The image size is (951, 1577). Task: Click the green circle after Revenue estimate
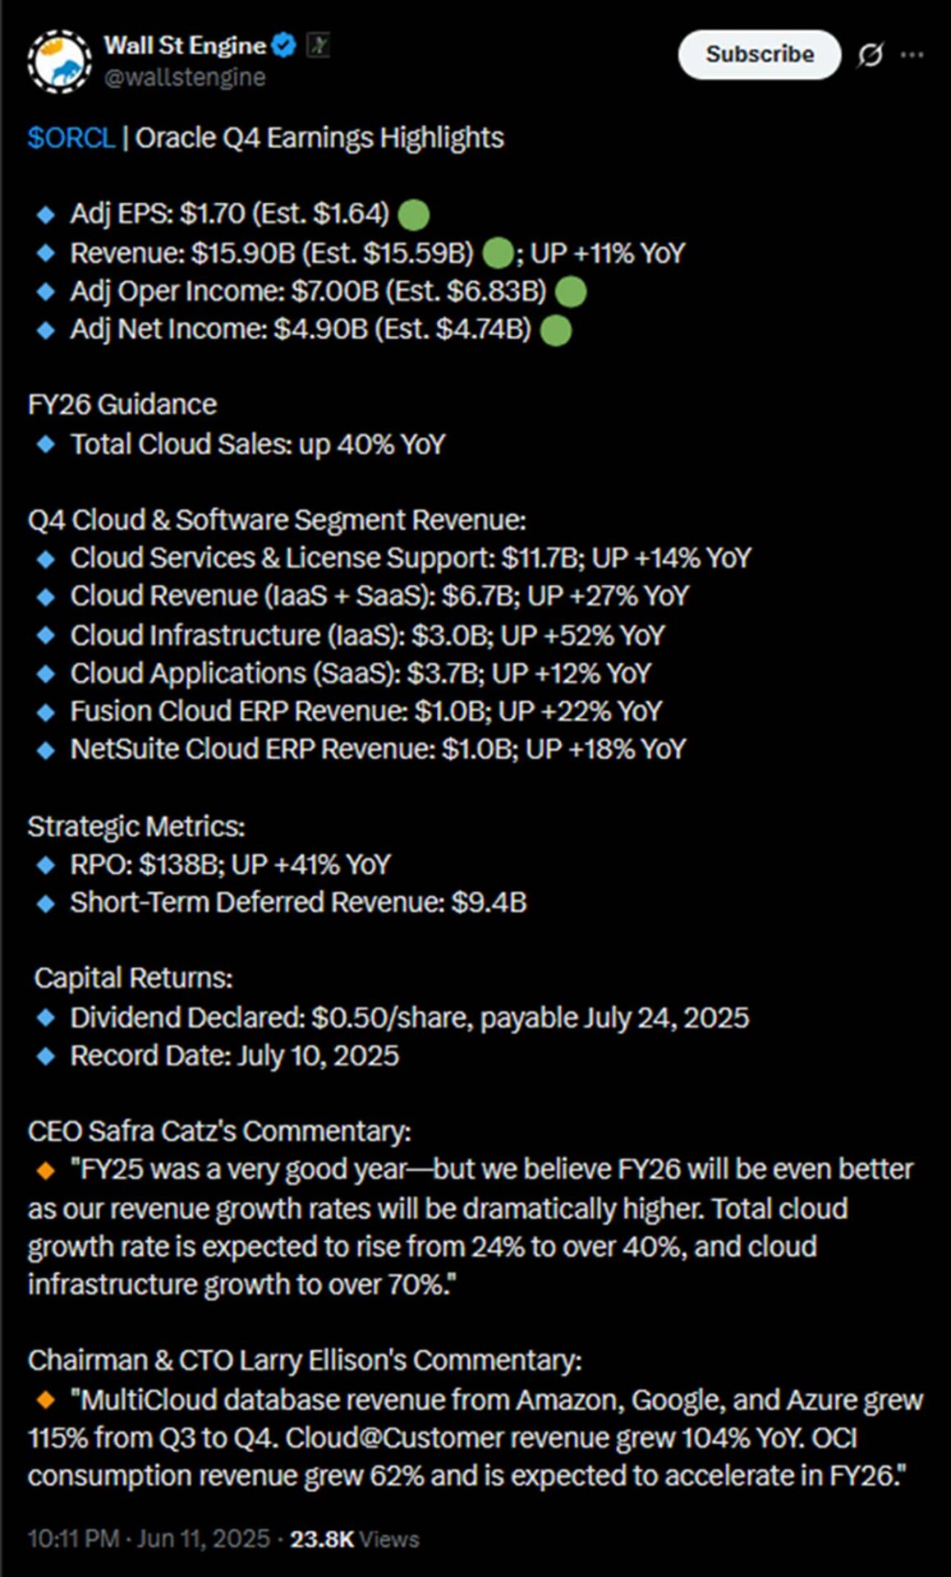[x=498, y=253]
